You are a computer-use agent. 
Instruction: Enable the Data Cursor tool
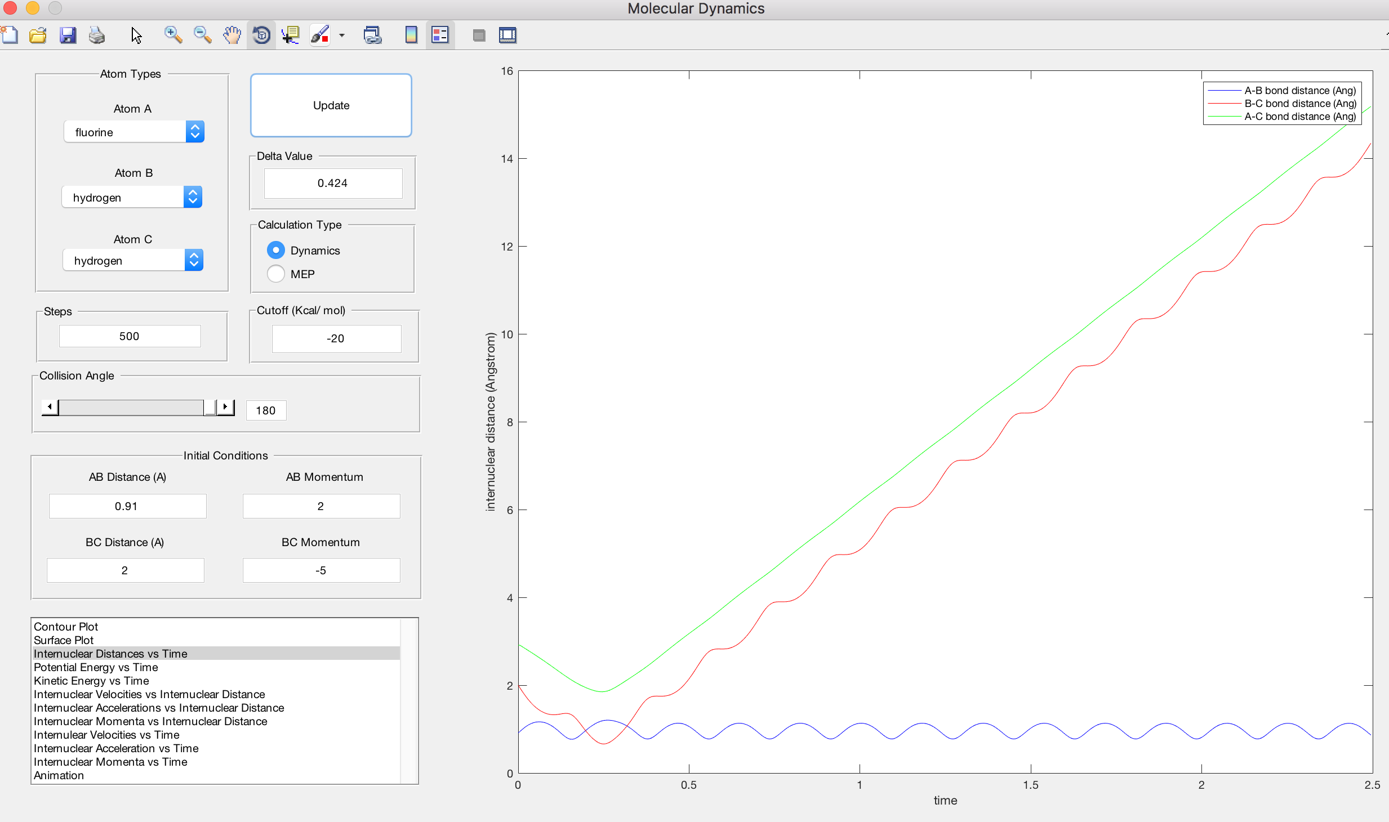291,35
